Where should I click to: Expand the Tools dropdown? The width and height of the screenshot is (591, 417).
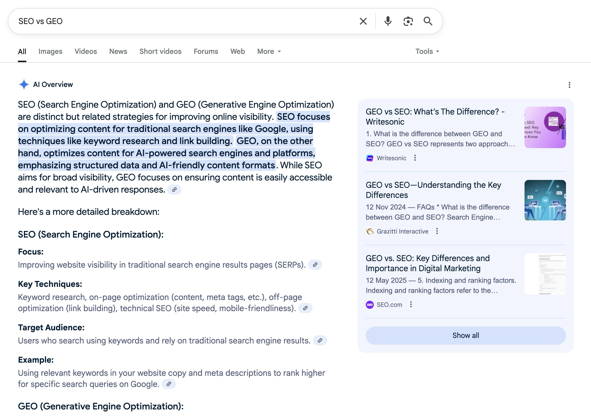(427, 52)
